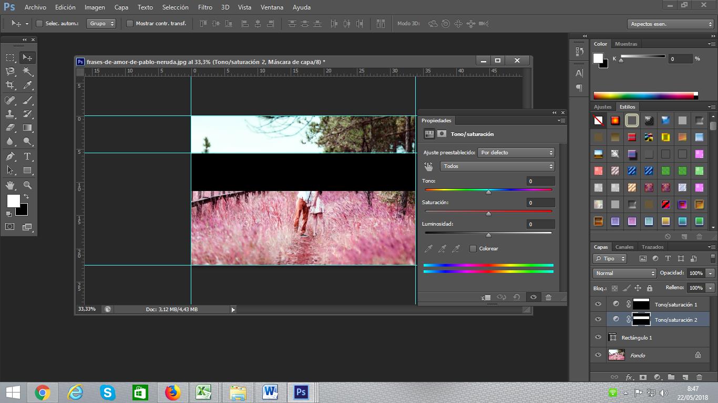Image resolution: width=718 pixels, height=403 pixels.
Task: Create a new layer group
Action: coord(671,377)
